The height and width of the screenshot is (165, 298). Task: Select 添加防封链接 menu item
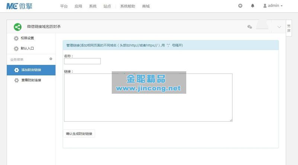(31, 70)
